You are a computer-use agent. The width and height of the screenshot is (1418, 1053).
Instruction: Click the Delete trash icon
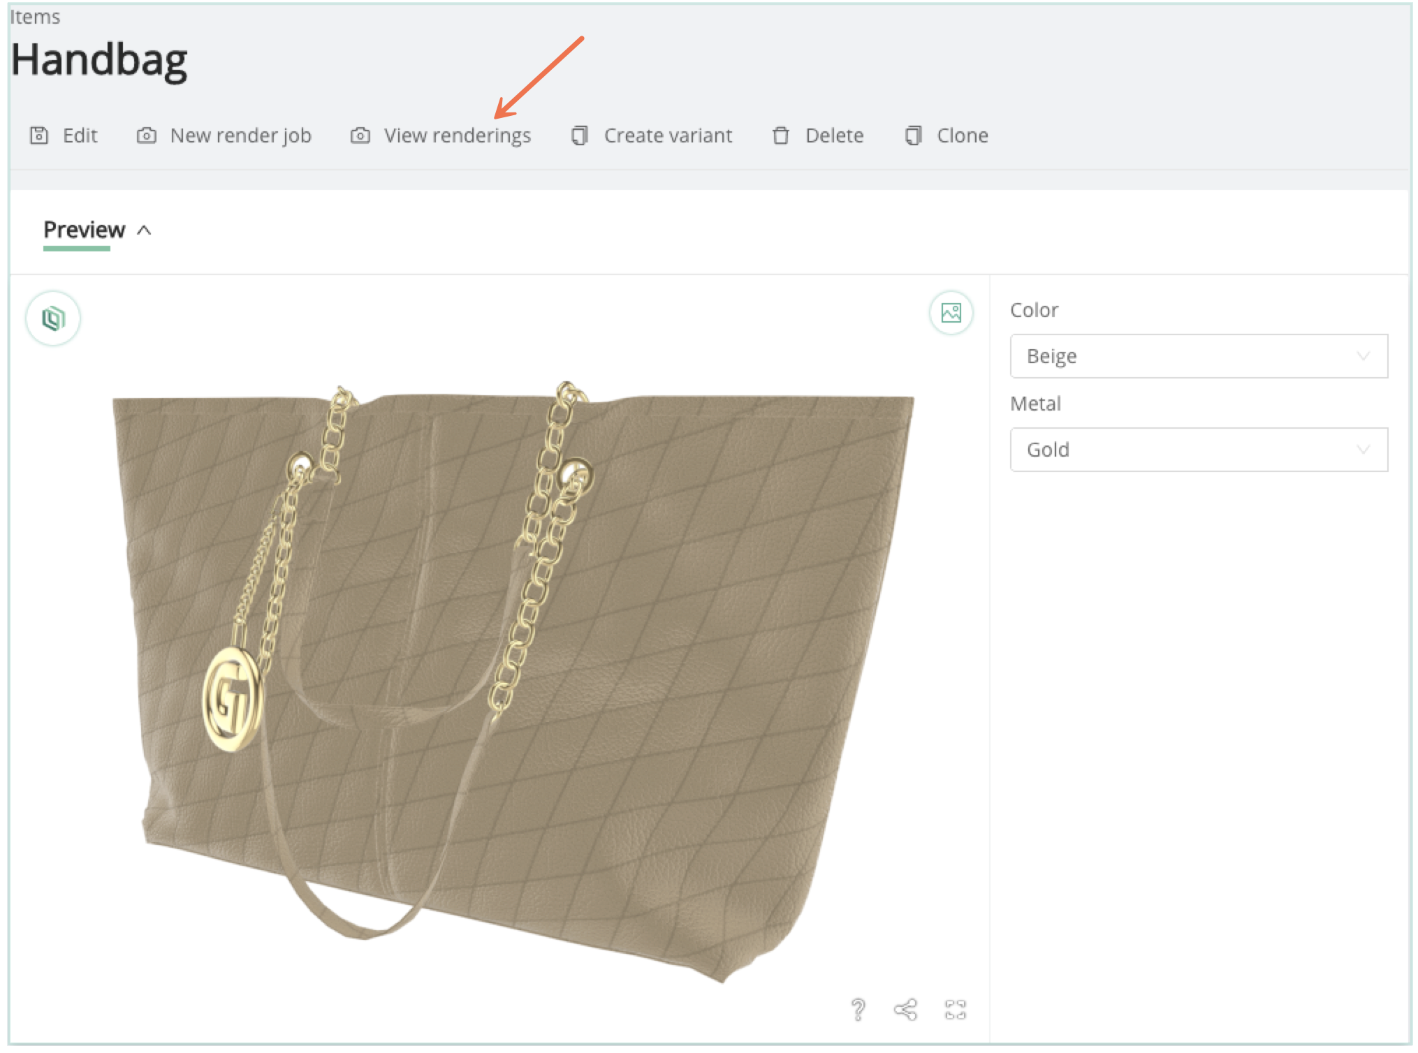pyautogui.click(x=780, y=135)
